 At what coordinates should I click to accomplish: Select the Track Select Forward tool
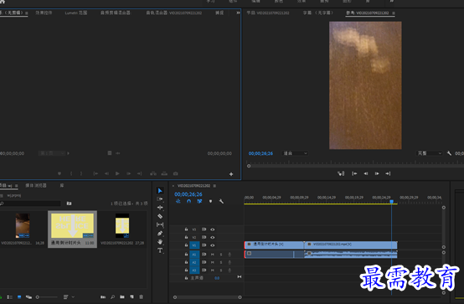point(160,199)
